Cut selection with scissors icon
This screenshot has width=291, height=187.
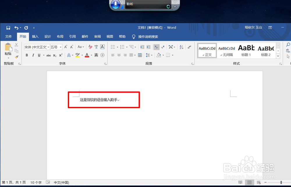tap(16, 45)
